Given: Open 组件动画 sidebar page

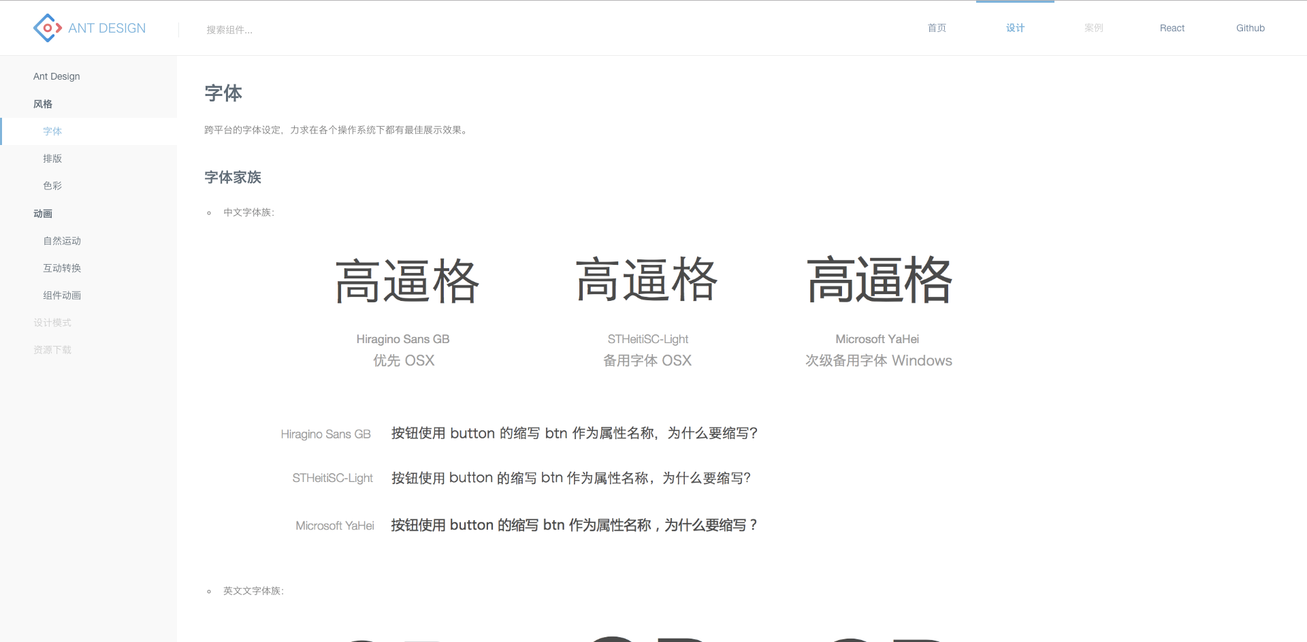Looking at the screenshot, I should 62,295.
